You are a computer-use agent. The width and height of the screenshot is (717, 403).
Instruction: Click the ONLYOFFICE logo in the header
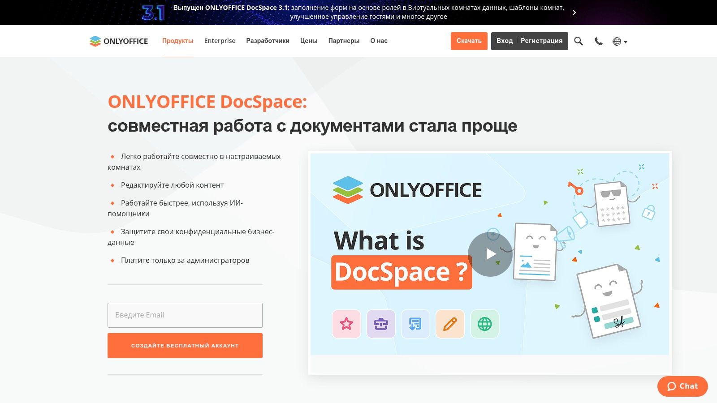(119, 41)
